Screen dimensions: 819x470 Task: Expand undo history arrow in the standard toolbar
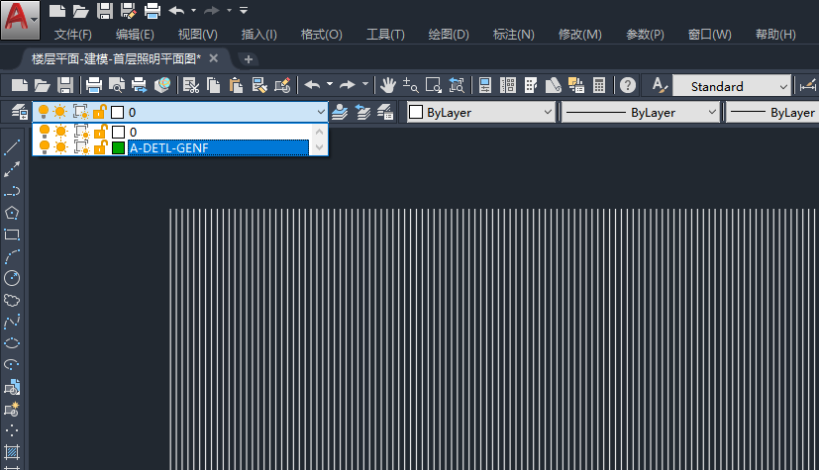[x=330, y=84]
